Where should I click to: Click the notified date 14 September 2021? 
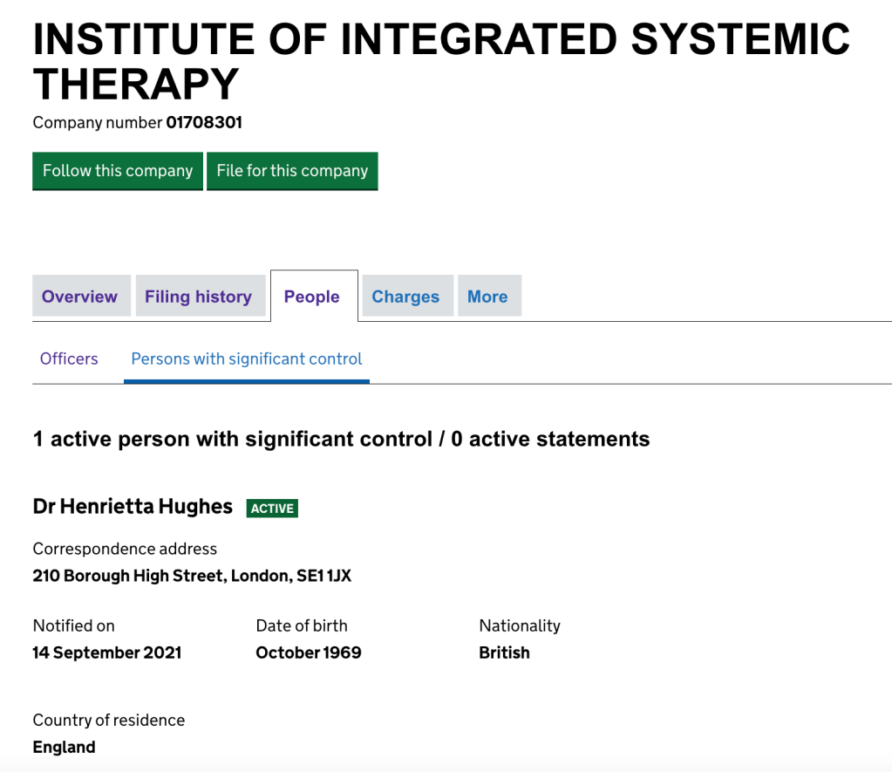107,652
